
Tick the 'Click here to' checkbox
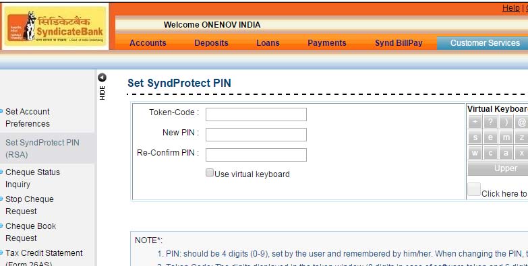click(474, 189)
